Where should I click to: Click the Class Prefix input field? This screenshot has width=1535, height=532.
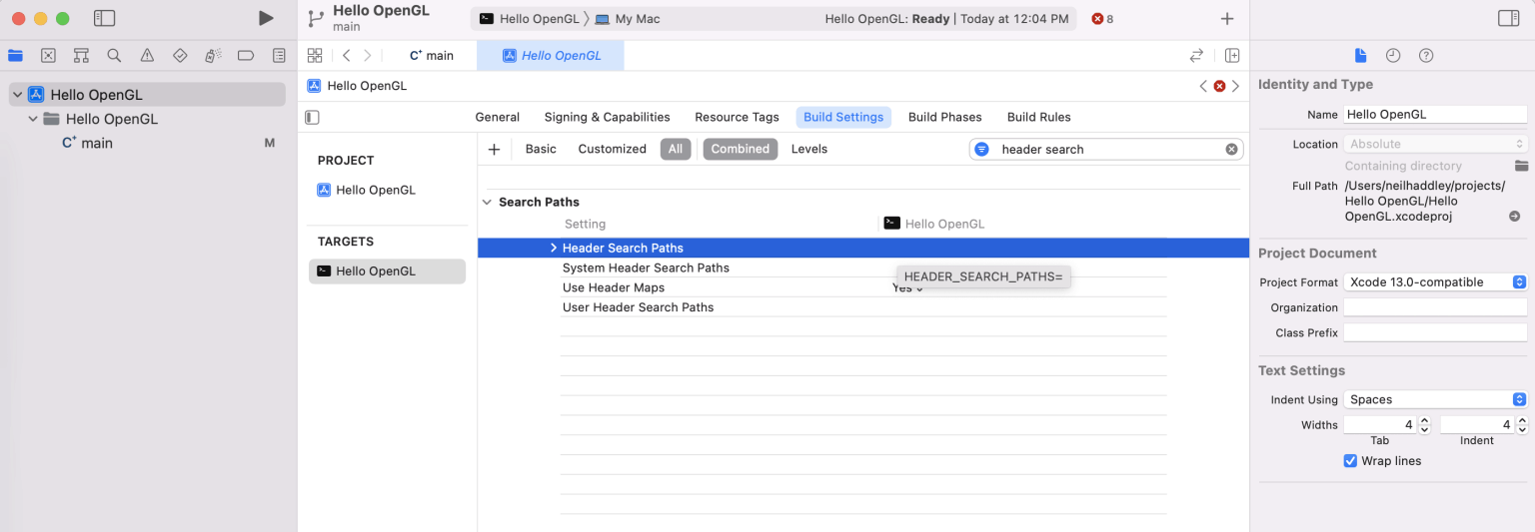1435,332
